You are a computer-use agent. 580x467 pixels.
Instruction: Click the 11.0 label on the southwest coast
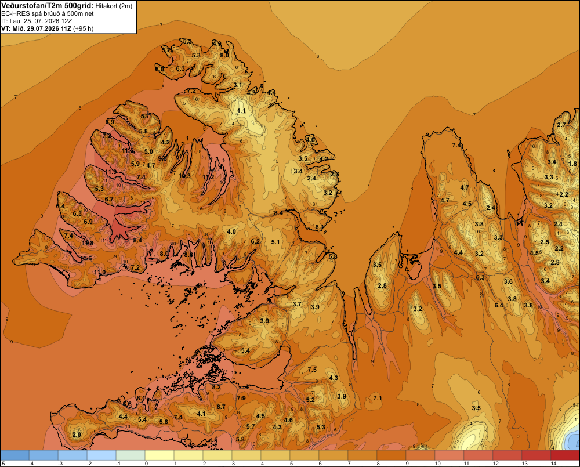[100, 272]
